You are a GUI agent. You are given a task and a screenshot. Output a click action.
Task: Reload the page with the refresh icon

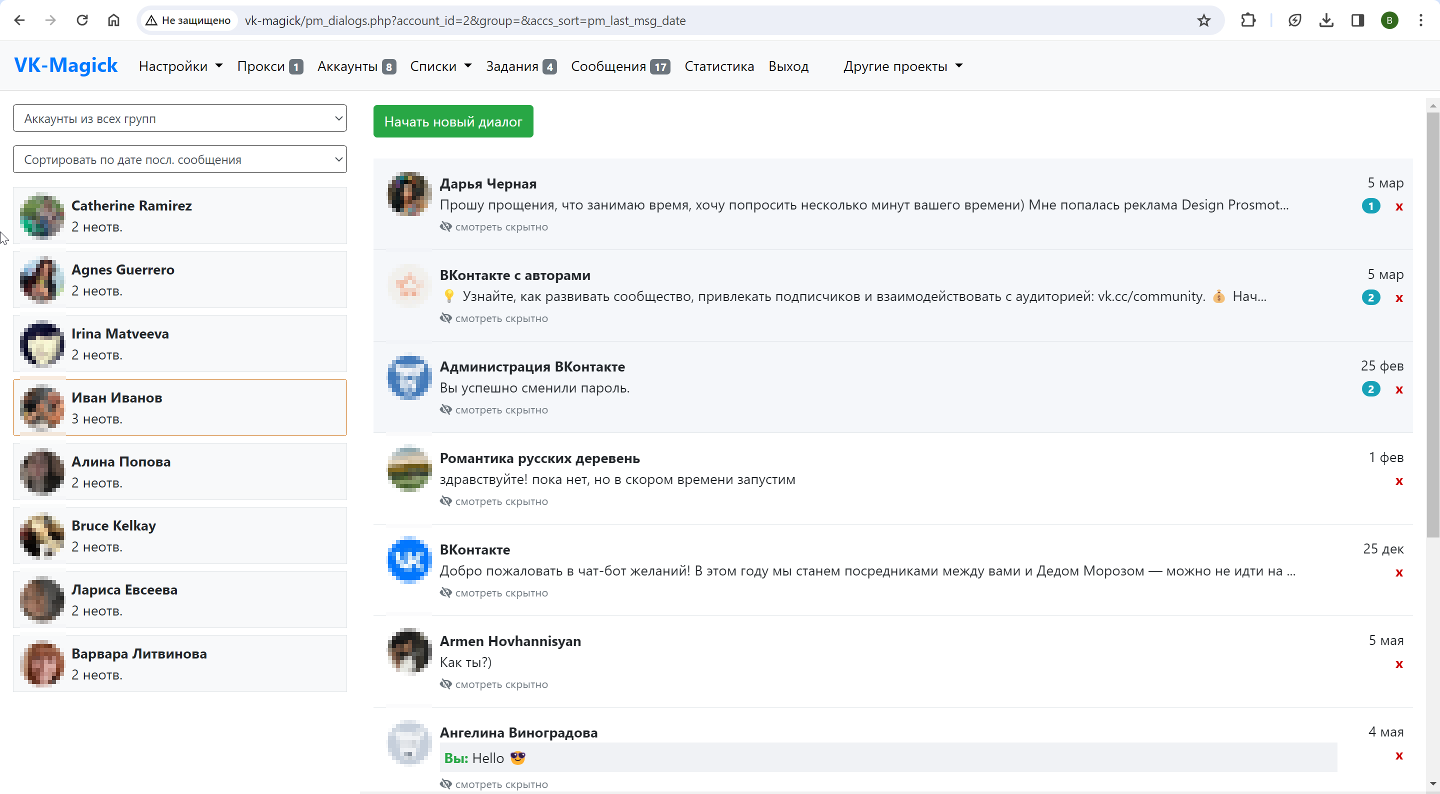82,20
